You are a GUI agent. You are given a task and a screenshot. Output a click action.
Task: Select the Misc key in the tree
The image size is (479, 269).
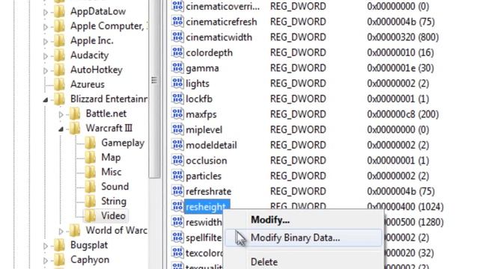point(112,172)
